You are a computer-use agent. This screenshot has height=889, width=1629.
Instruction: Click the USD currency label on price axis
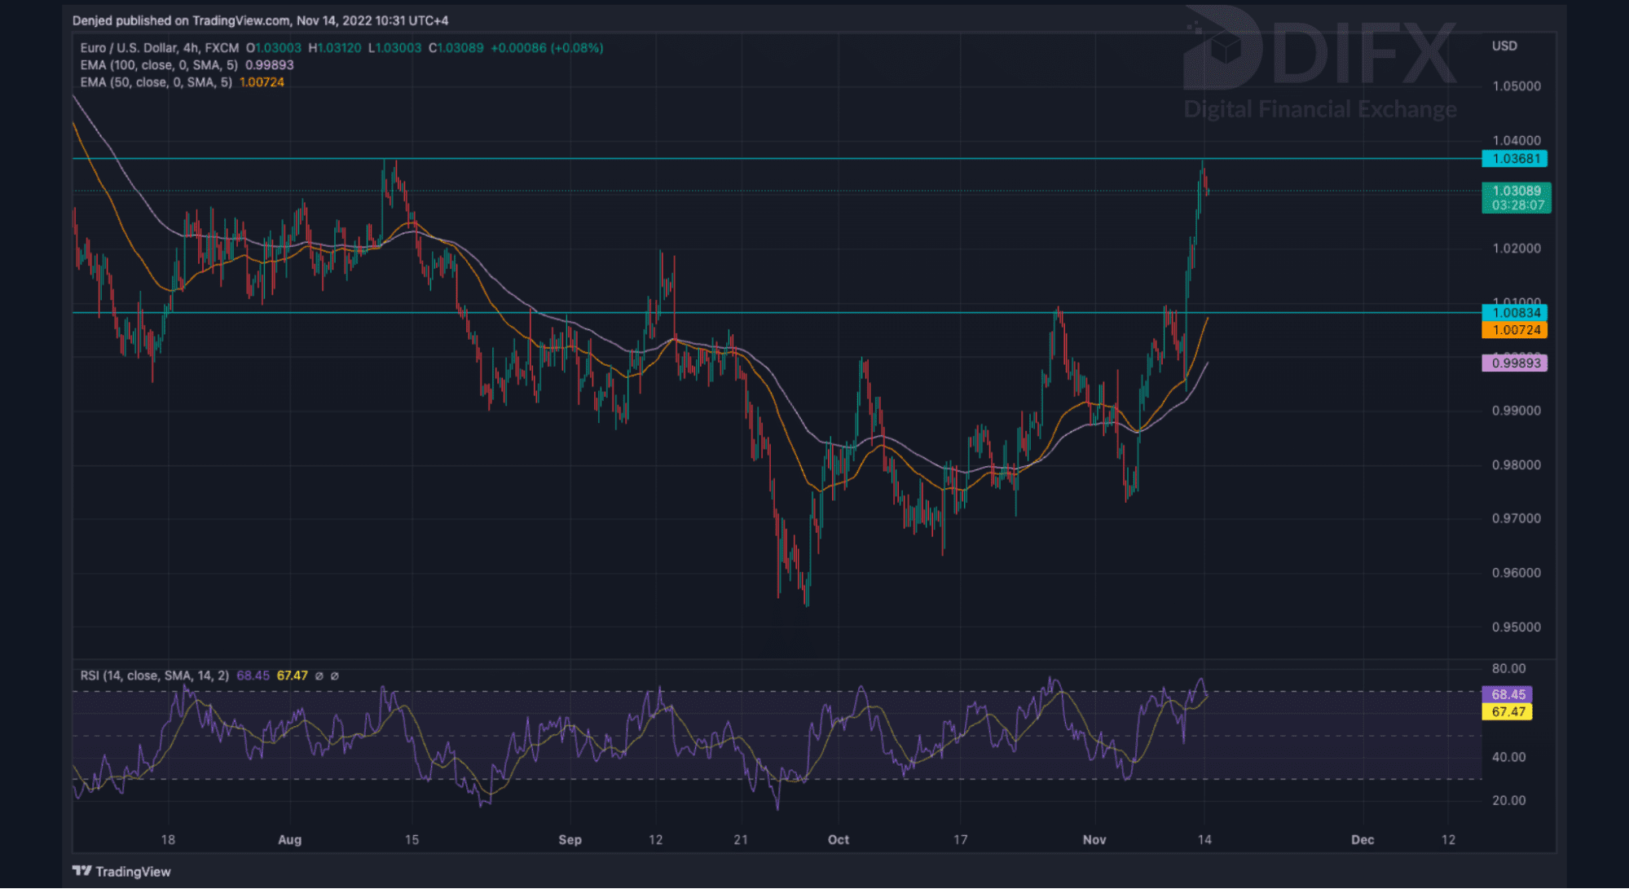[1504, 46]
